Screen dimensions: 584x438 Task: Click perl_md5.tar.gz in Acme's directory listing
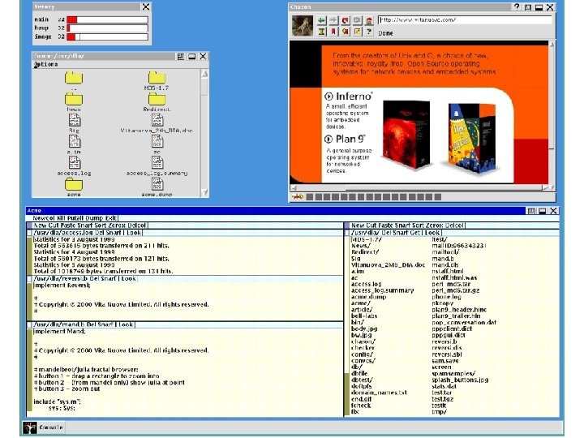point(456,290)
